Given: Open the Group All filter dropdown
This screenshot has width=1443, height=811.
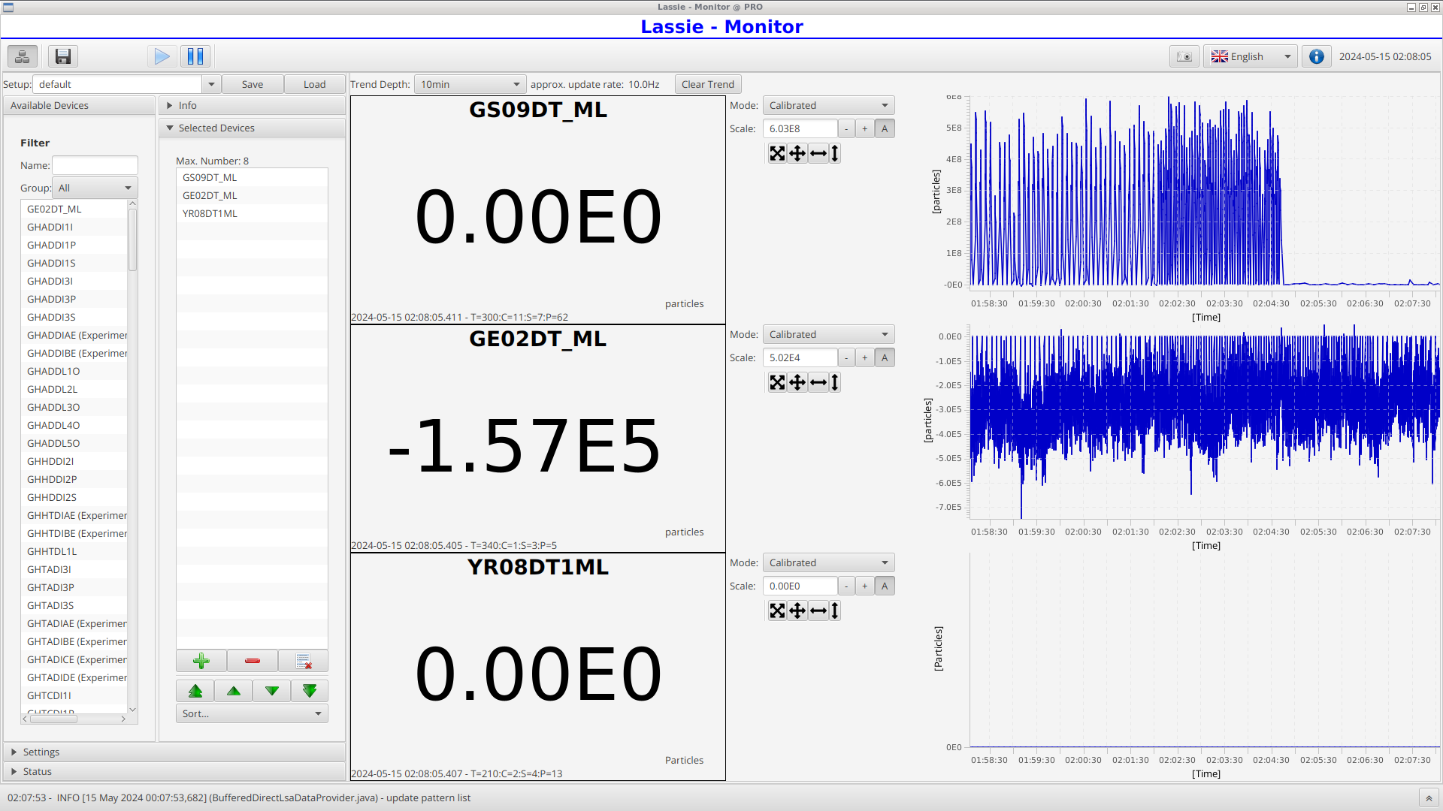Looking at the screenshot, I should tap(95, 188).
